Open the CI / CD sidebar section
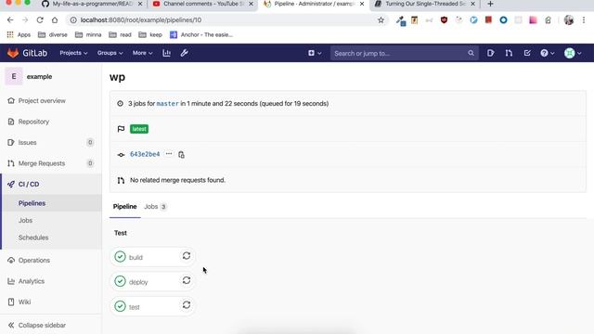Image resolution: width=594 pixels, height=334 pixels. coord(29,184)
